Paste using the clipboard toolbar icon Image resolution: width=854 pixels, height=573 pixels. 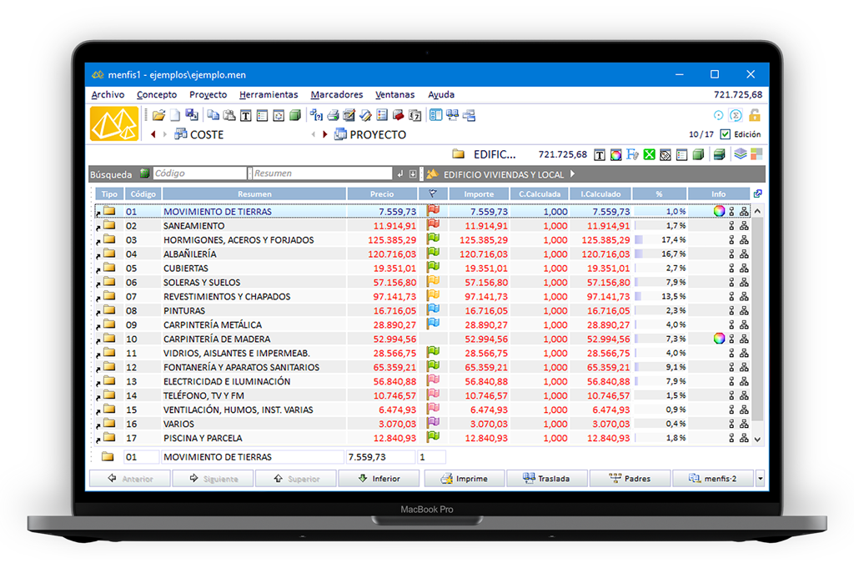pyautogui.click(x=229, y=115)
